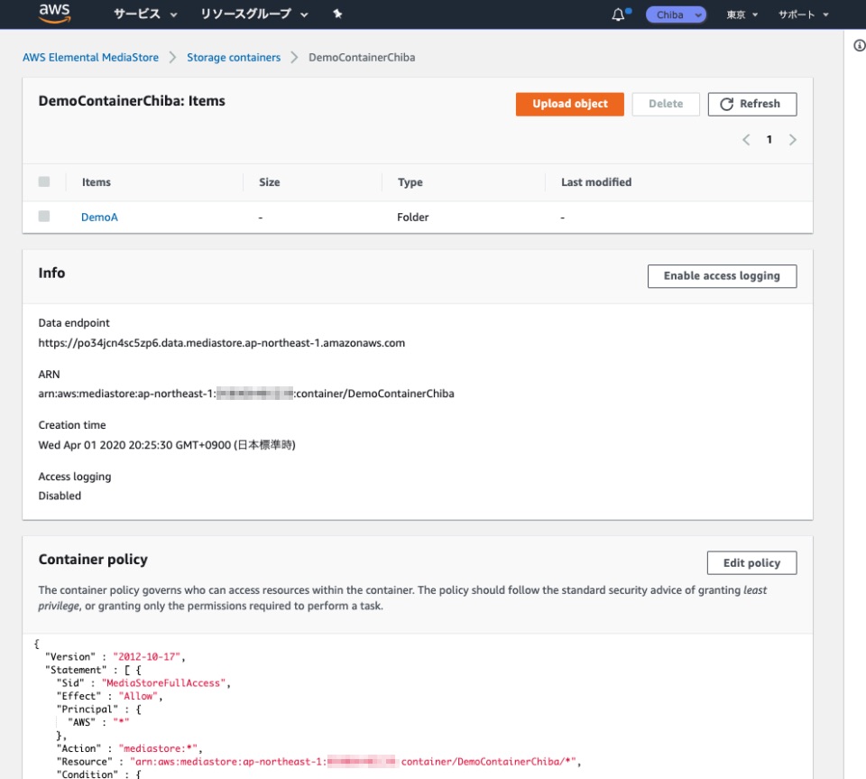866x779 pixels.
Task: Open the AWS home logo
Action: tap(55, 14)
